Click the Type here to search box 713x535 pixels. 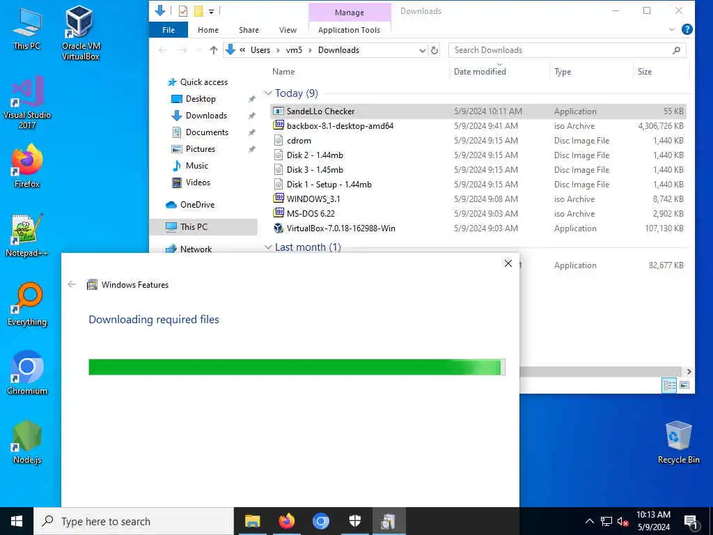click(x=134, y=521)
